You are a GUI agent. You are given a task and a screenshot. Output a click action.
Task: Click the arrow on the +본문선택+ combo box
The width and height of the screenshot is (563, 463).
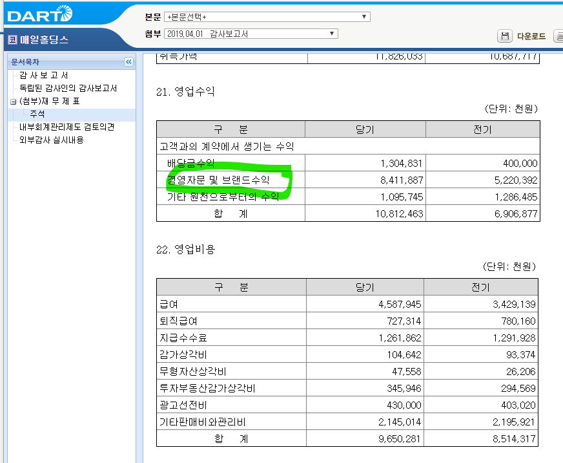(363, 16)
